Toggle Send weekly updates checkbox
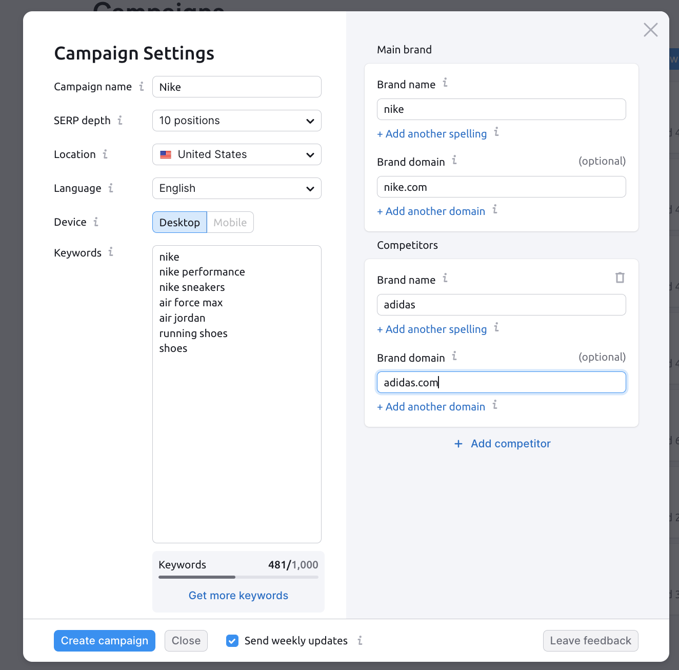Image resolution: width=679 pixels, height=670 pixels. pyautogui.click(x=232, y=641)
